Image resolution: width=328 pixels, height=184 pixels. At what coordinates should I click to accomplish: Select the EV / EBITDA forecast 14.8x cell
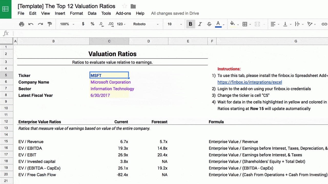(x=149, y=148)
